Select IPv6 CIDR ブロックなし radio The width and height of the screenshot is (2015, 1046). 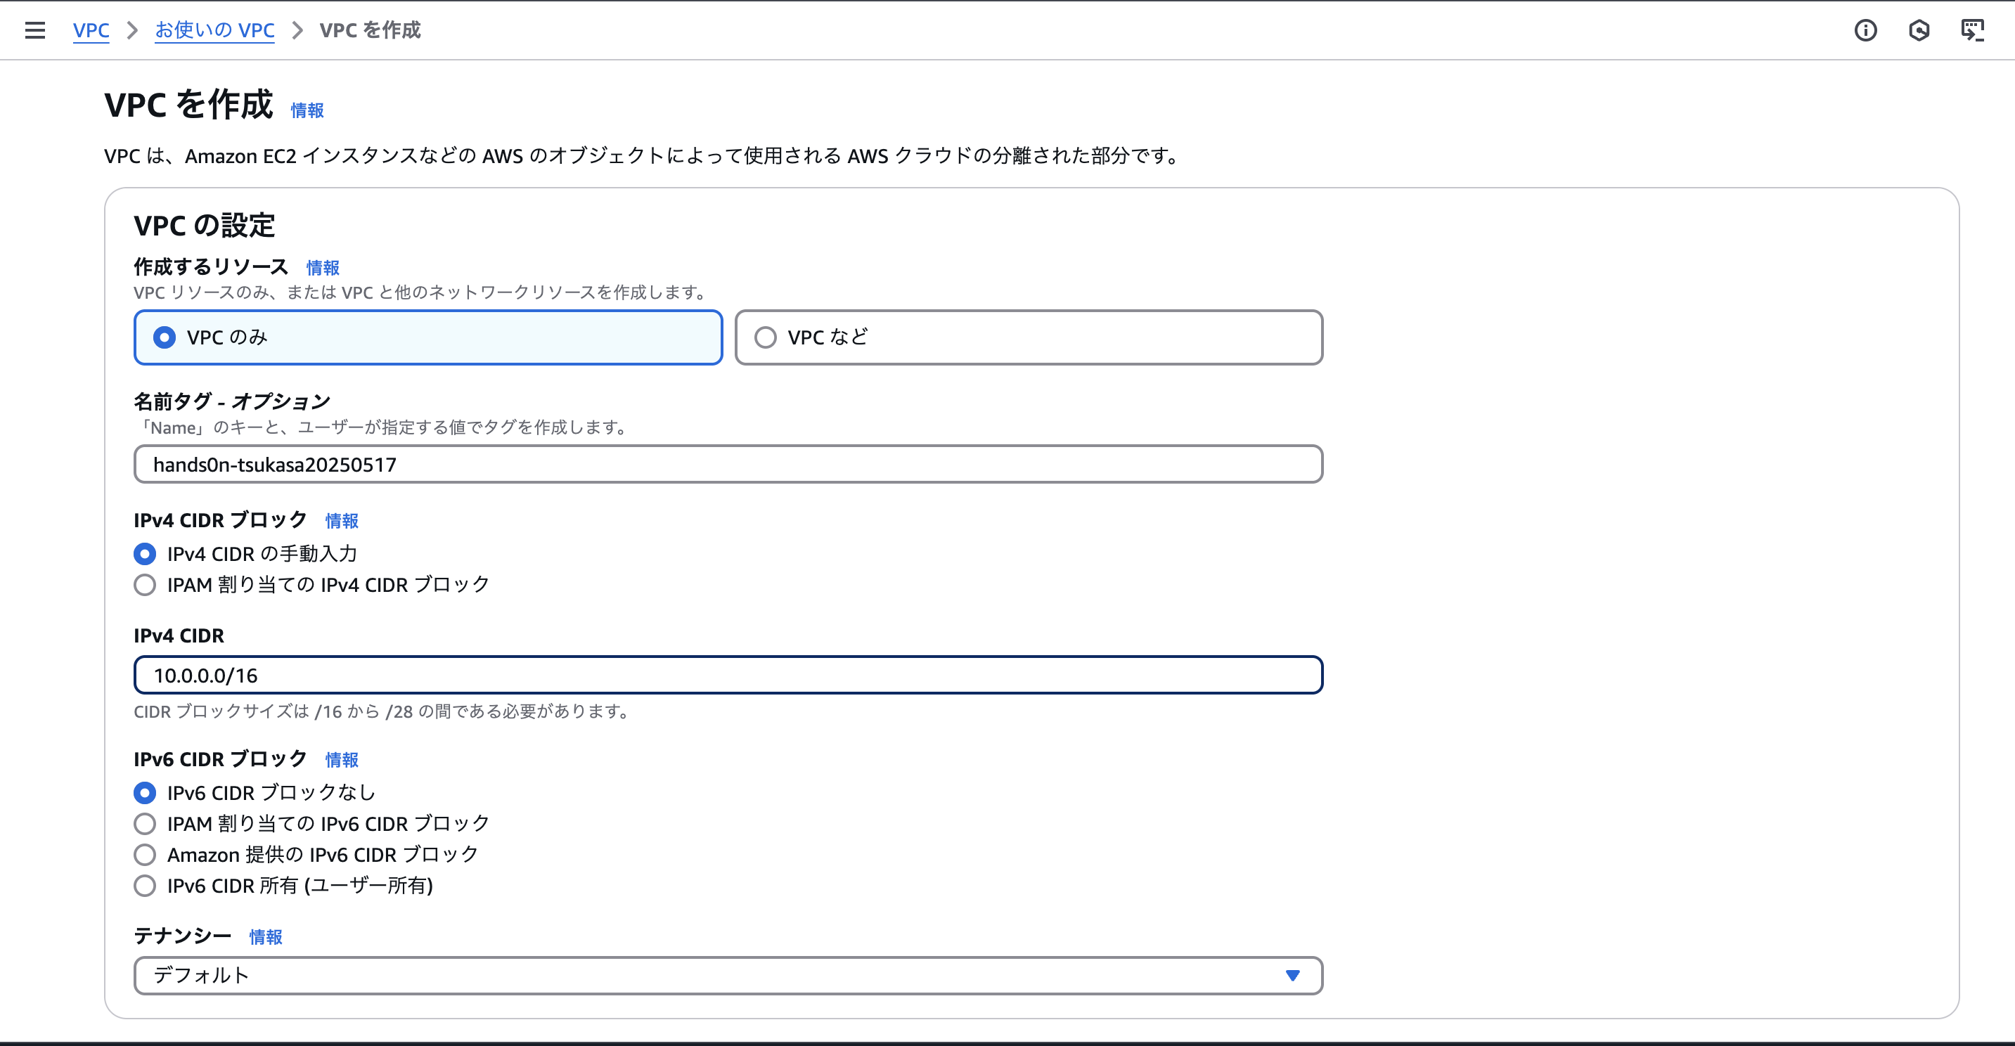[x=145, y=792]
